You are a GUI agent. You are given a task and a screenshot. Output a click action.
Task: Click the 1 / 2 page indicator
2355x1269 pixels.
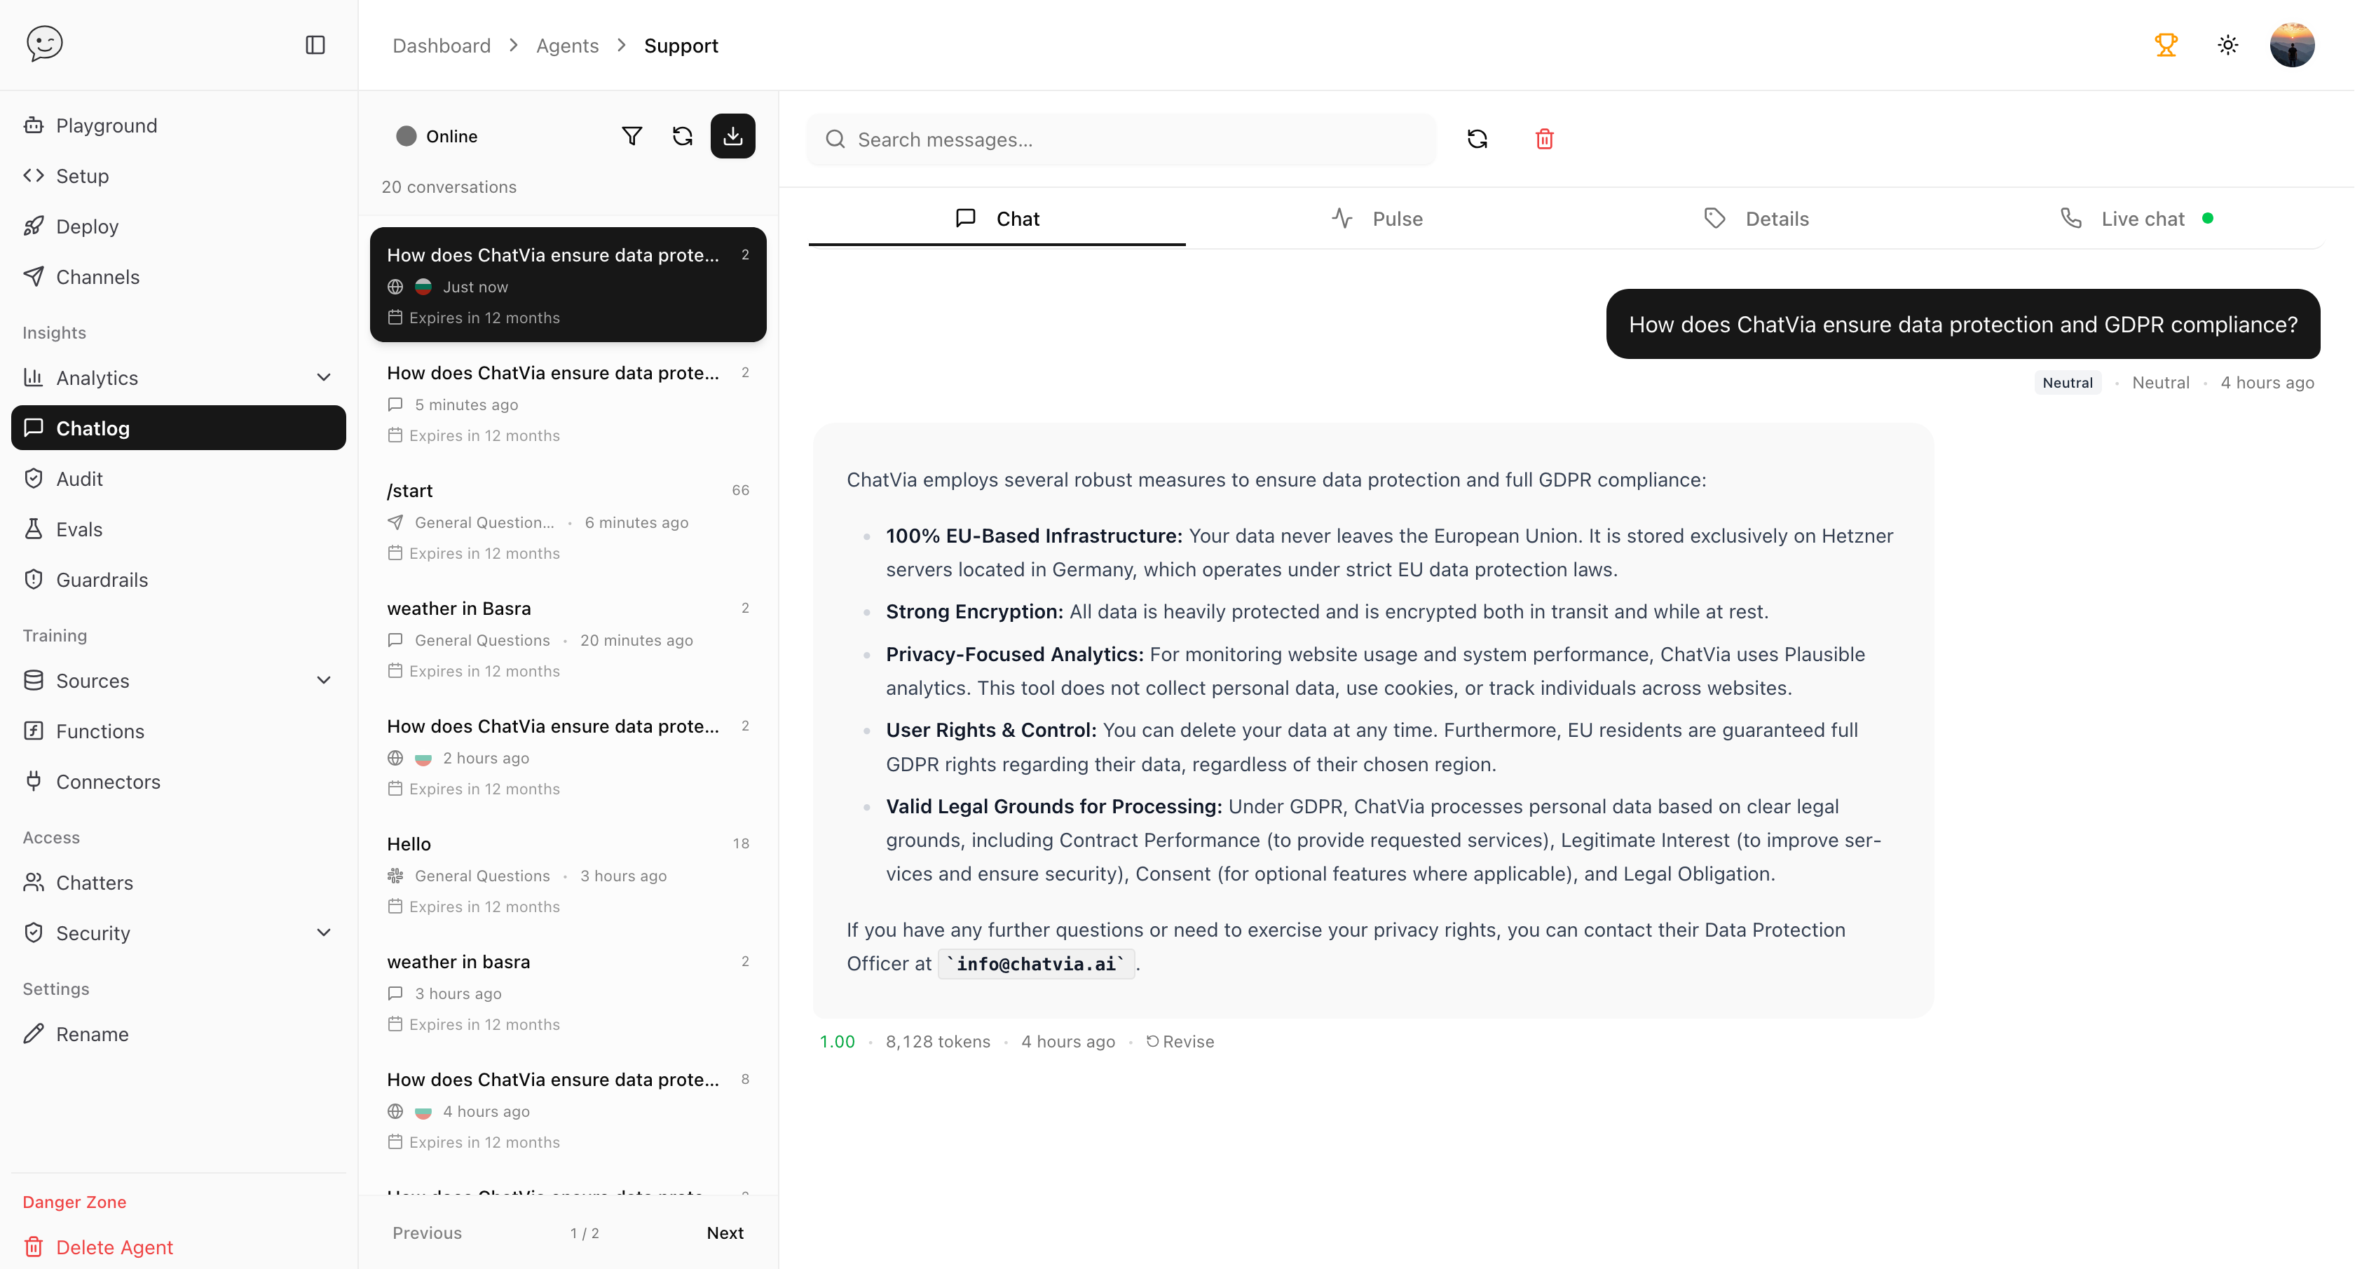pos(584,1233)
